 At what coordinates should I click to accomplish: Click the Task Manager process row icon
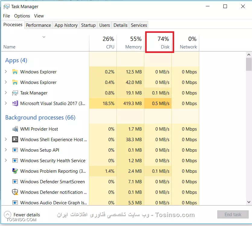point(15,93)
